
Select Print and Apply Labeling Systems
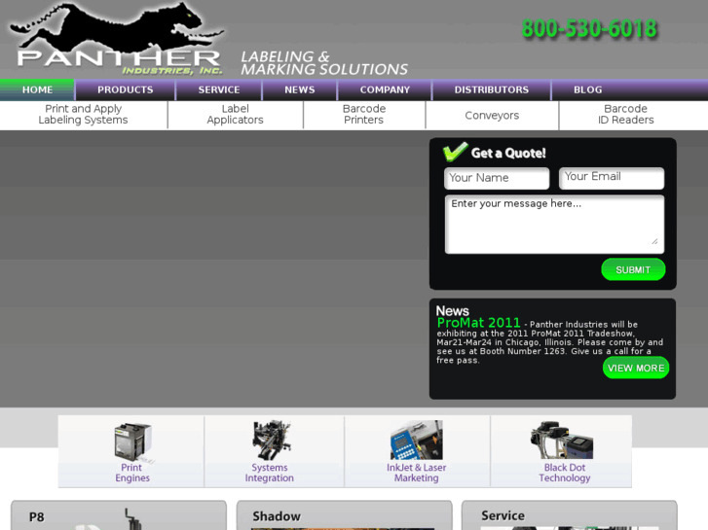(x=83, y=115)
